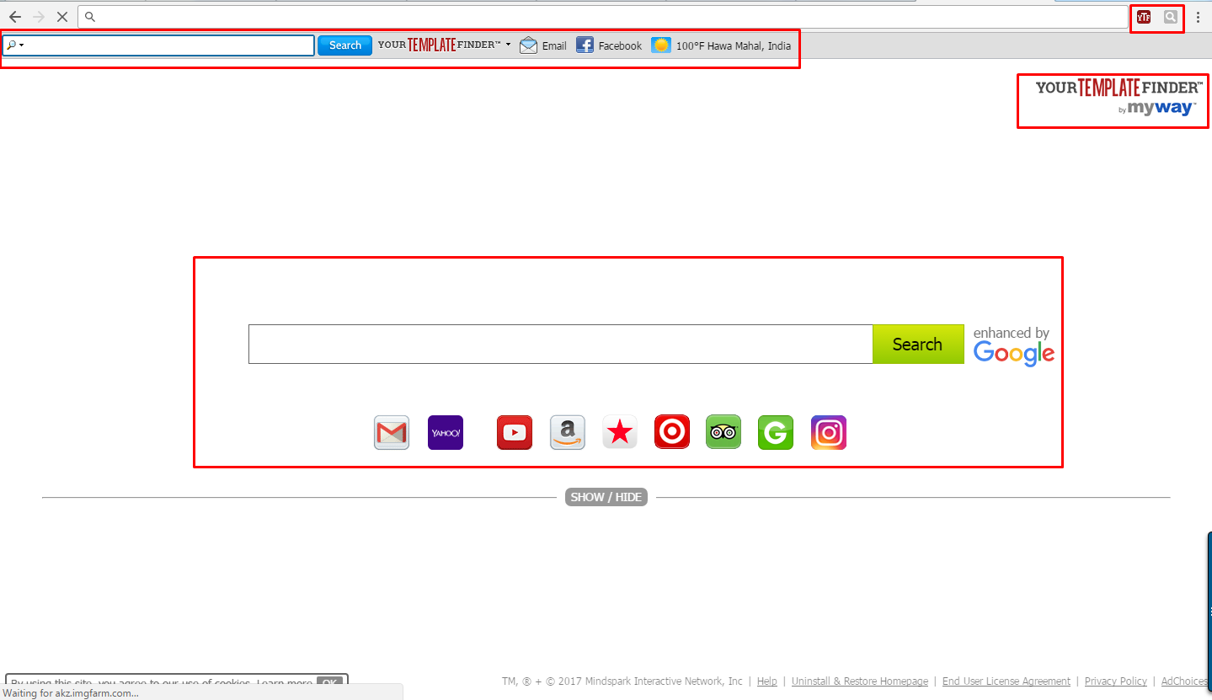Click the browser address bar
The width and height of the screenshot is (1212, 700).
[603, 17]
